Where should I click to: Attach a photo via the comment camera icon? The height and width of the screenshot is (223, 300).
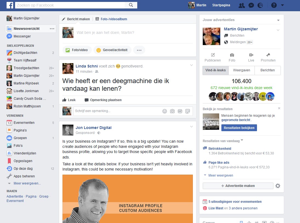tap(172, 111)
